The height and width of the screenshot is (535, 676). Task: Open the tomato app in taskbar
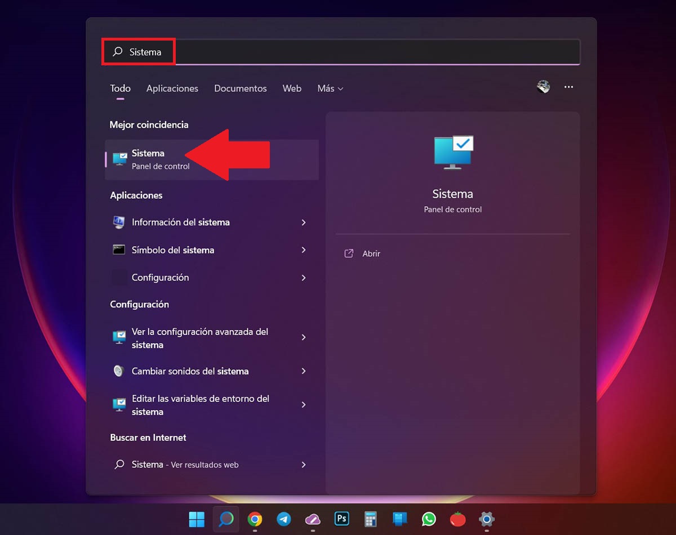(458, 519)
